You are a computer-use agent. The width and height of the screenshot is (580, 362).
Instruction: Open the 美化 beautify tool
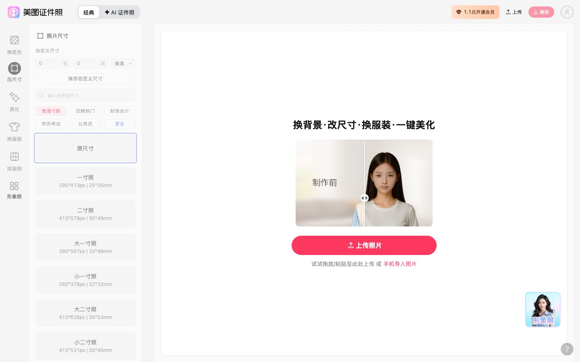(x=14, y=102)
